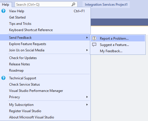
Task: Expand the Send Feedback submenu arrow
Action: 87,38
